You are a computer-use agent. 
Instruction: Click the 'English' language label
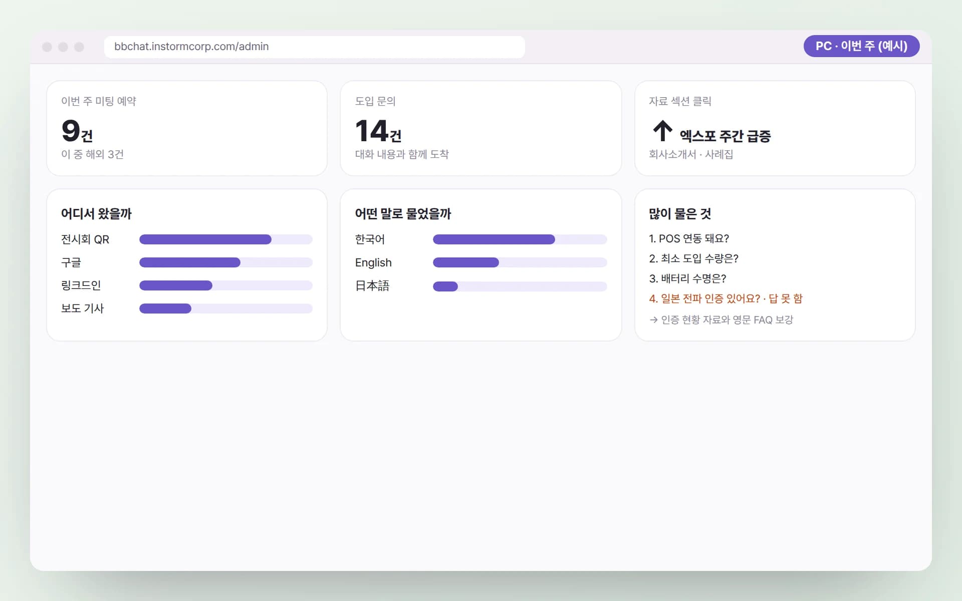373,262
